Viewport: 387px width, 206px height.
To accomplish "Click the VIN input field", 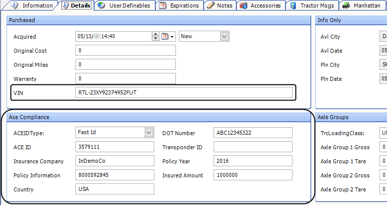I will [183, 92].
